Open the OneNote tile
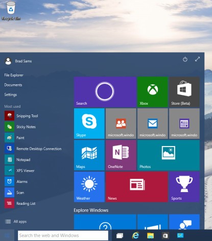This screenshot has height=241, width=212. coord(121,155)
